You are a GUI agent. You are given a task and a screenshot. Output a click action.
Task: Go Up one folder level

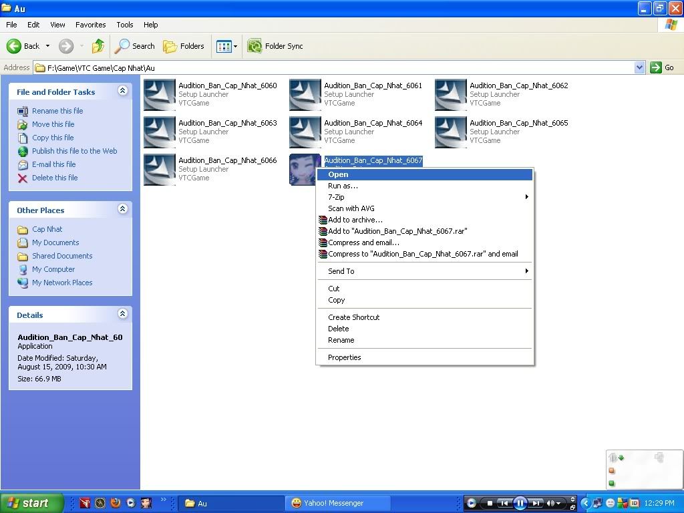[98, 46]
